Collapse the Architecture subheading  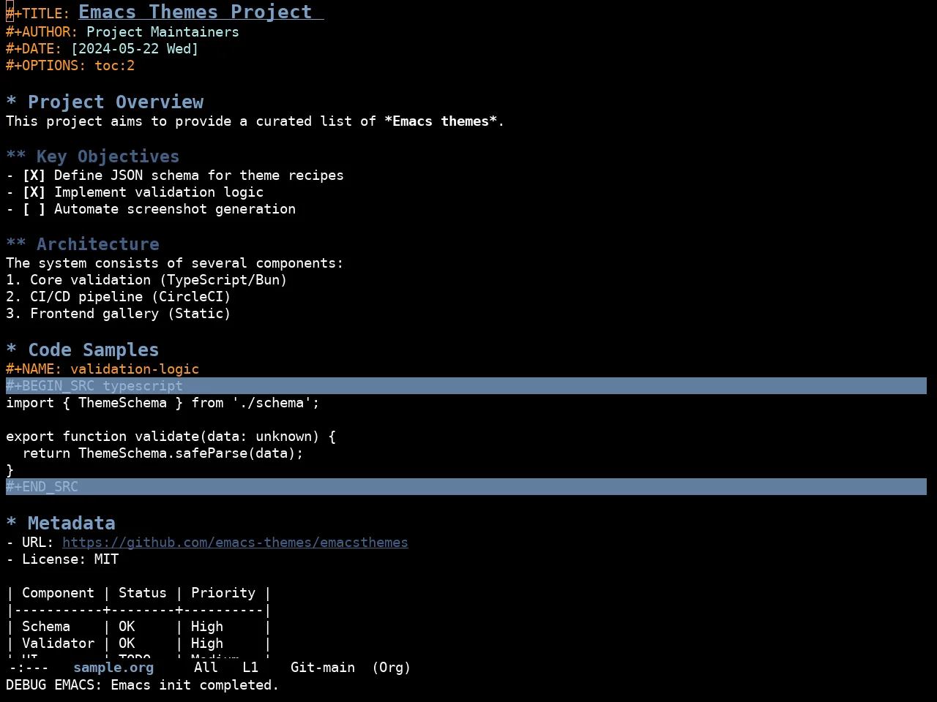[x=16, y=244]
